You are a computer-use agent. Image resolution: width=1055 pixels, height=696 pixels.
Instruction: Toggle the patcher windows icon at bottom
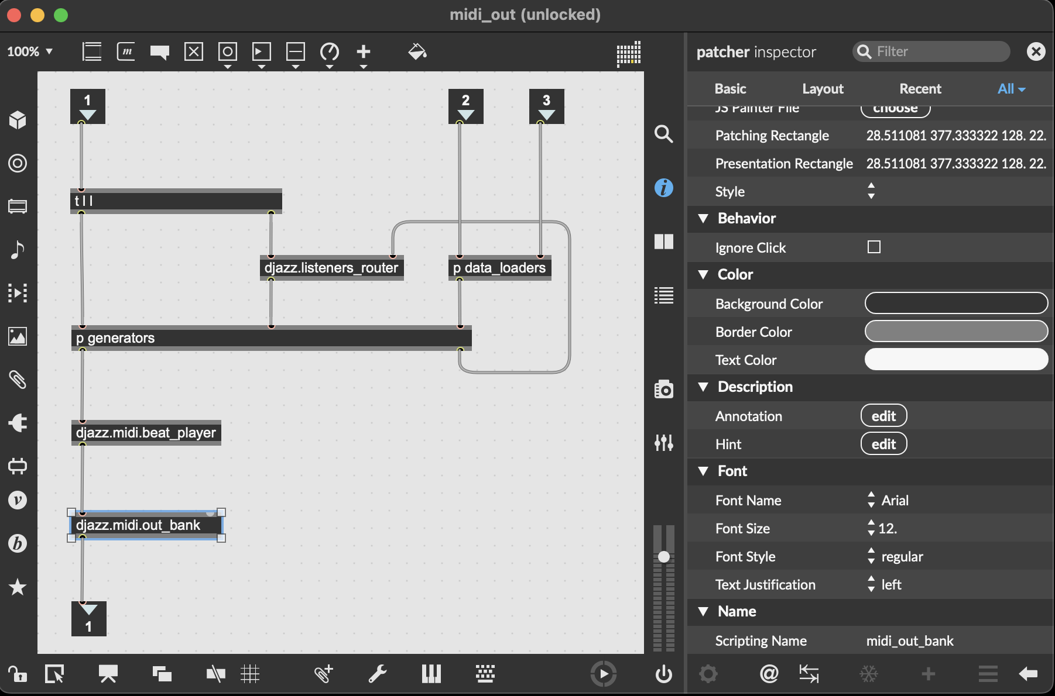(162, 674)
